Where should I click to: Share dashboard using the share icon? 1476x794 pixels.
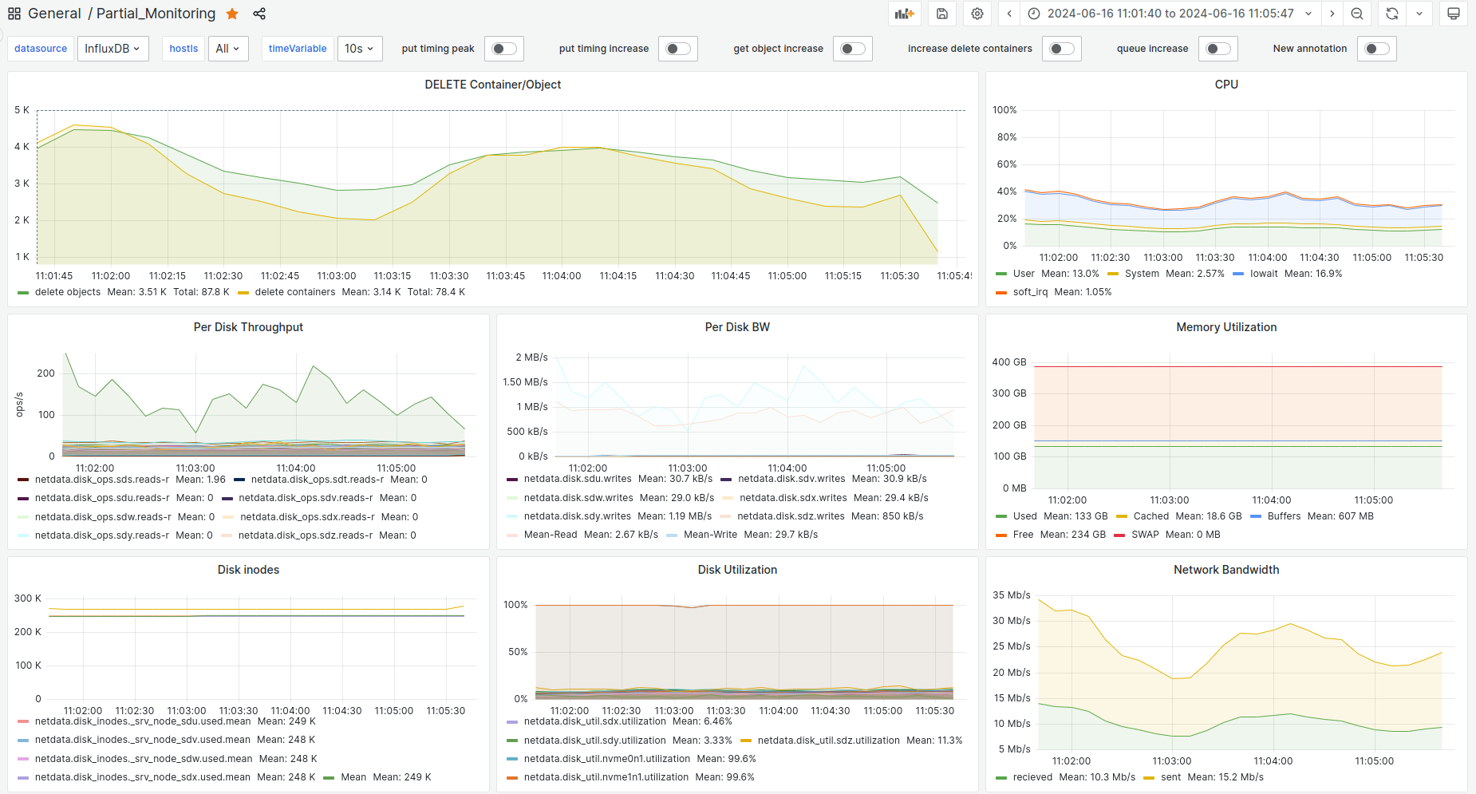(x=259, y=14)
